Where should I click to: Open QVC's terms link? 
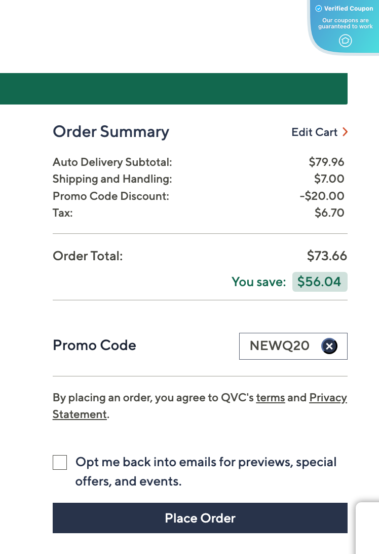[270, 397]
